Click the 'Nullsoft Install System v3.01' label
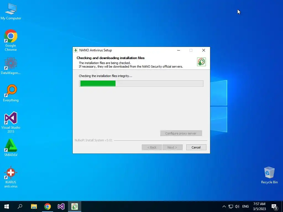283x212 pixels. 93,140
